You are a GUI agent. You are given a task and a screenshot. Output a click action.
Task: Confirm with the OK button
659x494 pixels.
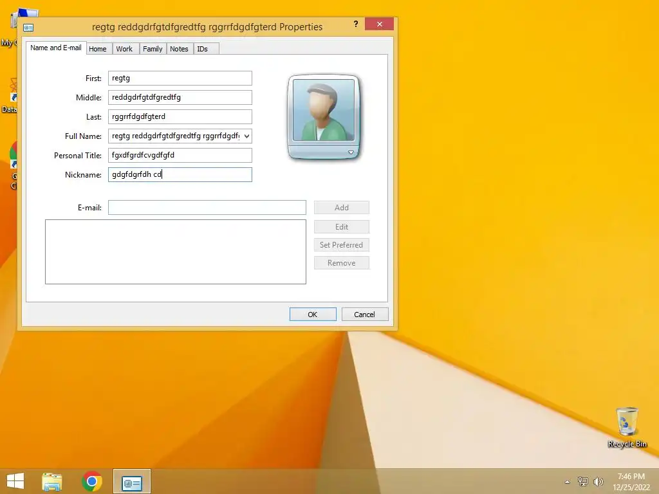pyautogui.click(x=313, y=314)
